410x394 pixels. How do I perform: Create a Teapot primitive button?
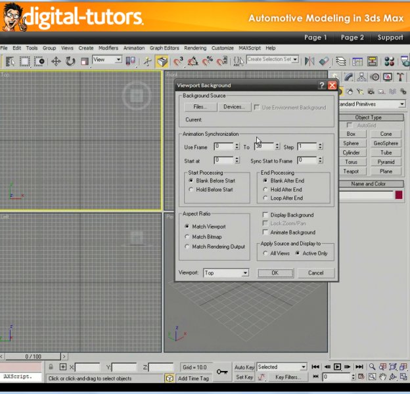[x=351, y=171]
